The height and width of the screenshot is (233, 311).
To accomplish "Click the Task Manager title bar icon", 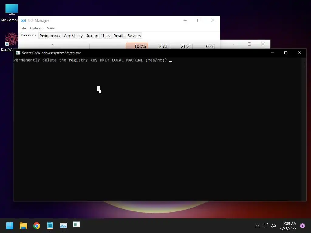I will 23,20.
